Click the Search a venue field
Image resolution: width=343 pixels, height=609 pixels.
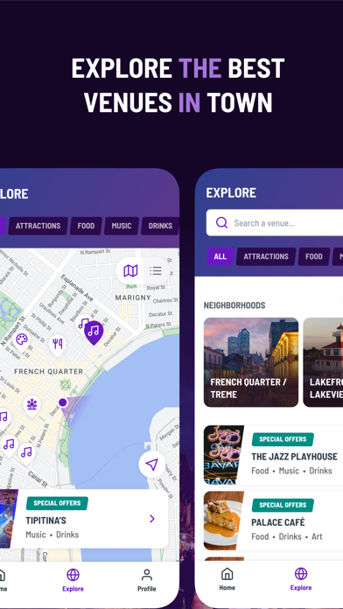coord(275,223)
